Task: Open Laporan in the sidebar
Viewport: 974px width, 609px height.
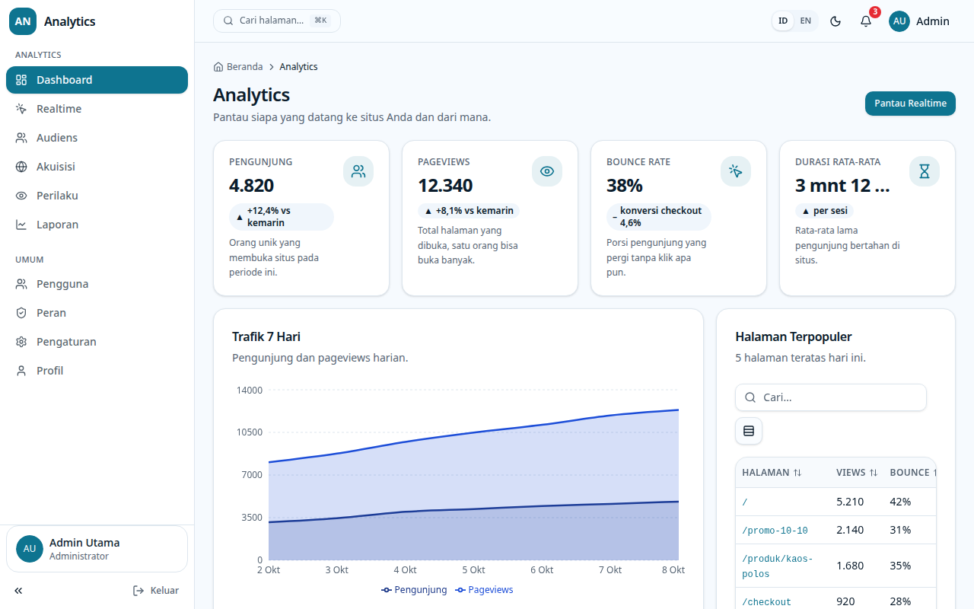Action: pos(97,225)
